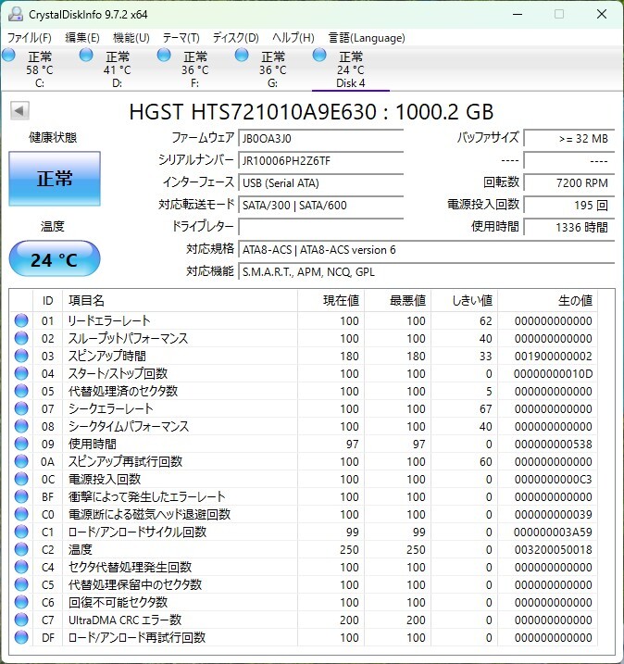The height and width of the screenshot is (664, 624).
Task: Click the CrystalDiskInfo app icon in title bar
Action: [x=16, y=14]
